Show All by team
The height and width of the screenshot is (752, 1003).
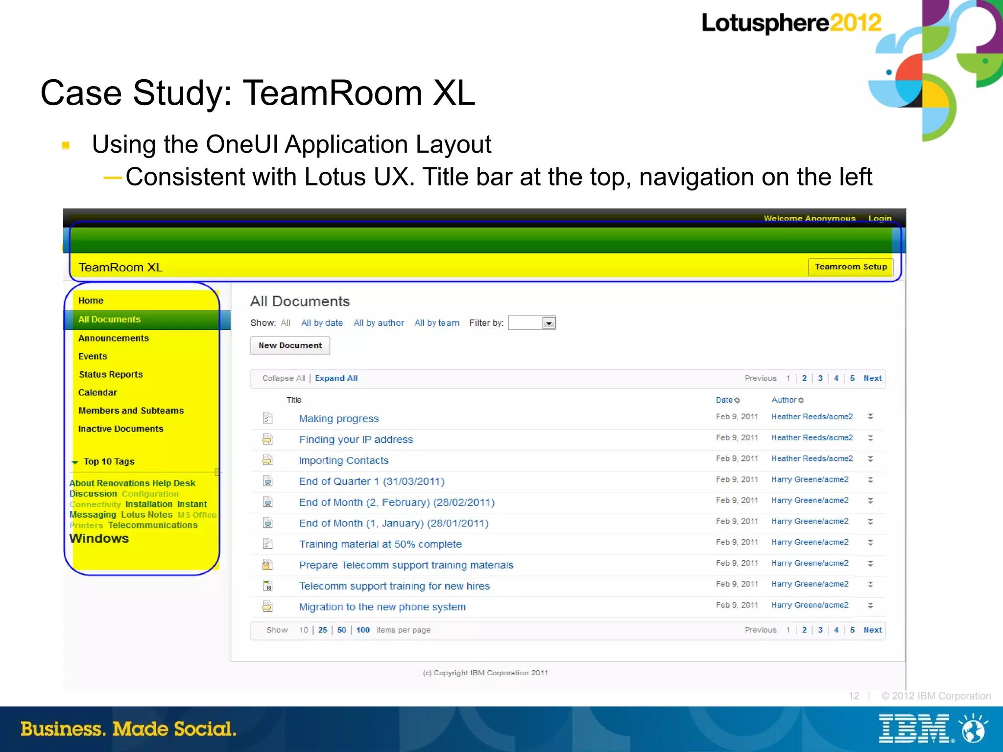437,323
